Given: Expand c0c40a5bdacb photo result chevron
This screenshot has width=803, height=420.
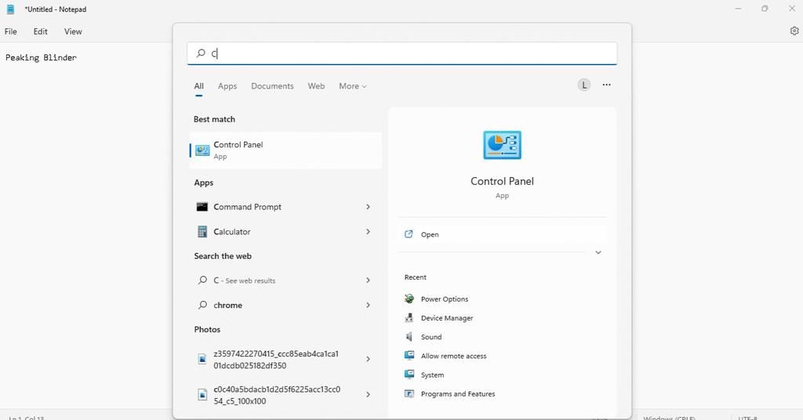Looking at the screenshot, I should (x=368, y=394).
